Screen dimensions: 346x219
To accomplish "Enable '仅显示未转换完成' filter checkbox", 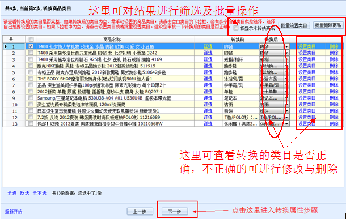I will click(x=236, y=28).
